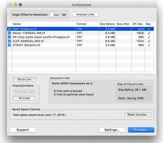Uncheck the ZTR431 Stellarsm.tif checkbox
The image size is (163, 143).
[x=9, y=45]
